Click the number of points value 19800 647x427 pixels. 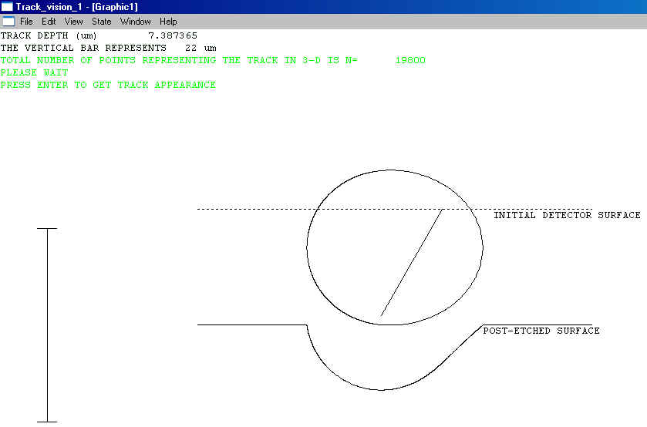(x=409, y=60)
